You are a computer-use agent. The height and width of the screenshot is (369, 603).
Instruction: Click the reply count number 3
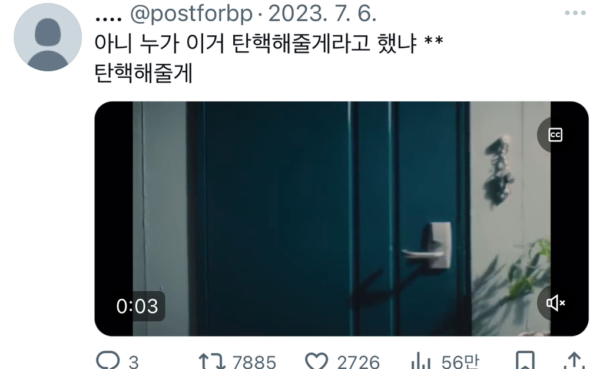[x=134, y=363]
